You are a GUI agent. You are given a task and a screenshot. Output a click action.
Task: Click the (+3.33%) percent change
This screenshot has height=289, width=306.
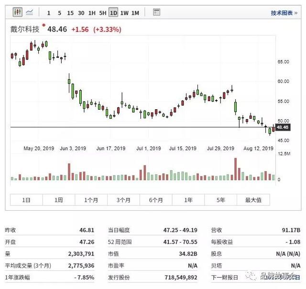pos(107,30)
